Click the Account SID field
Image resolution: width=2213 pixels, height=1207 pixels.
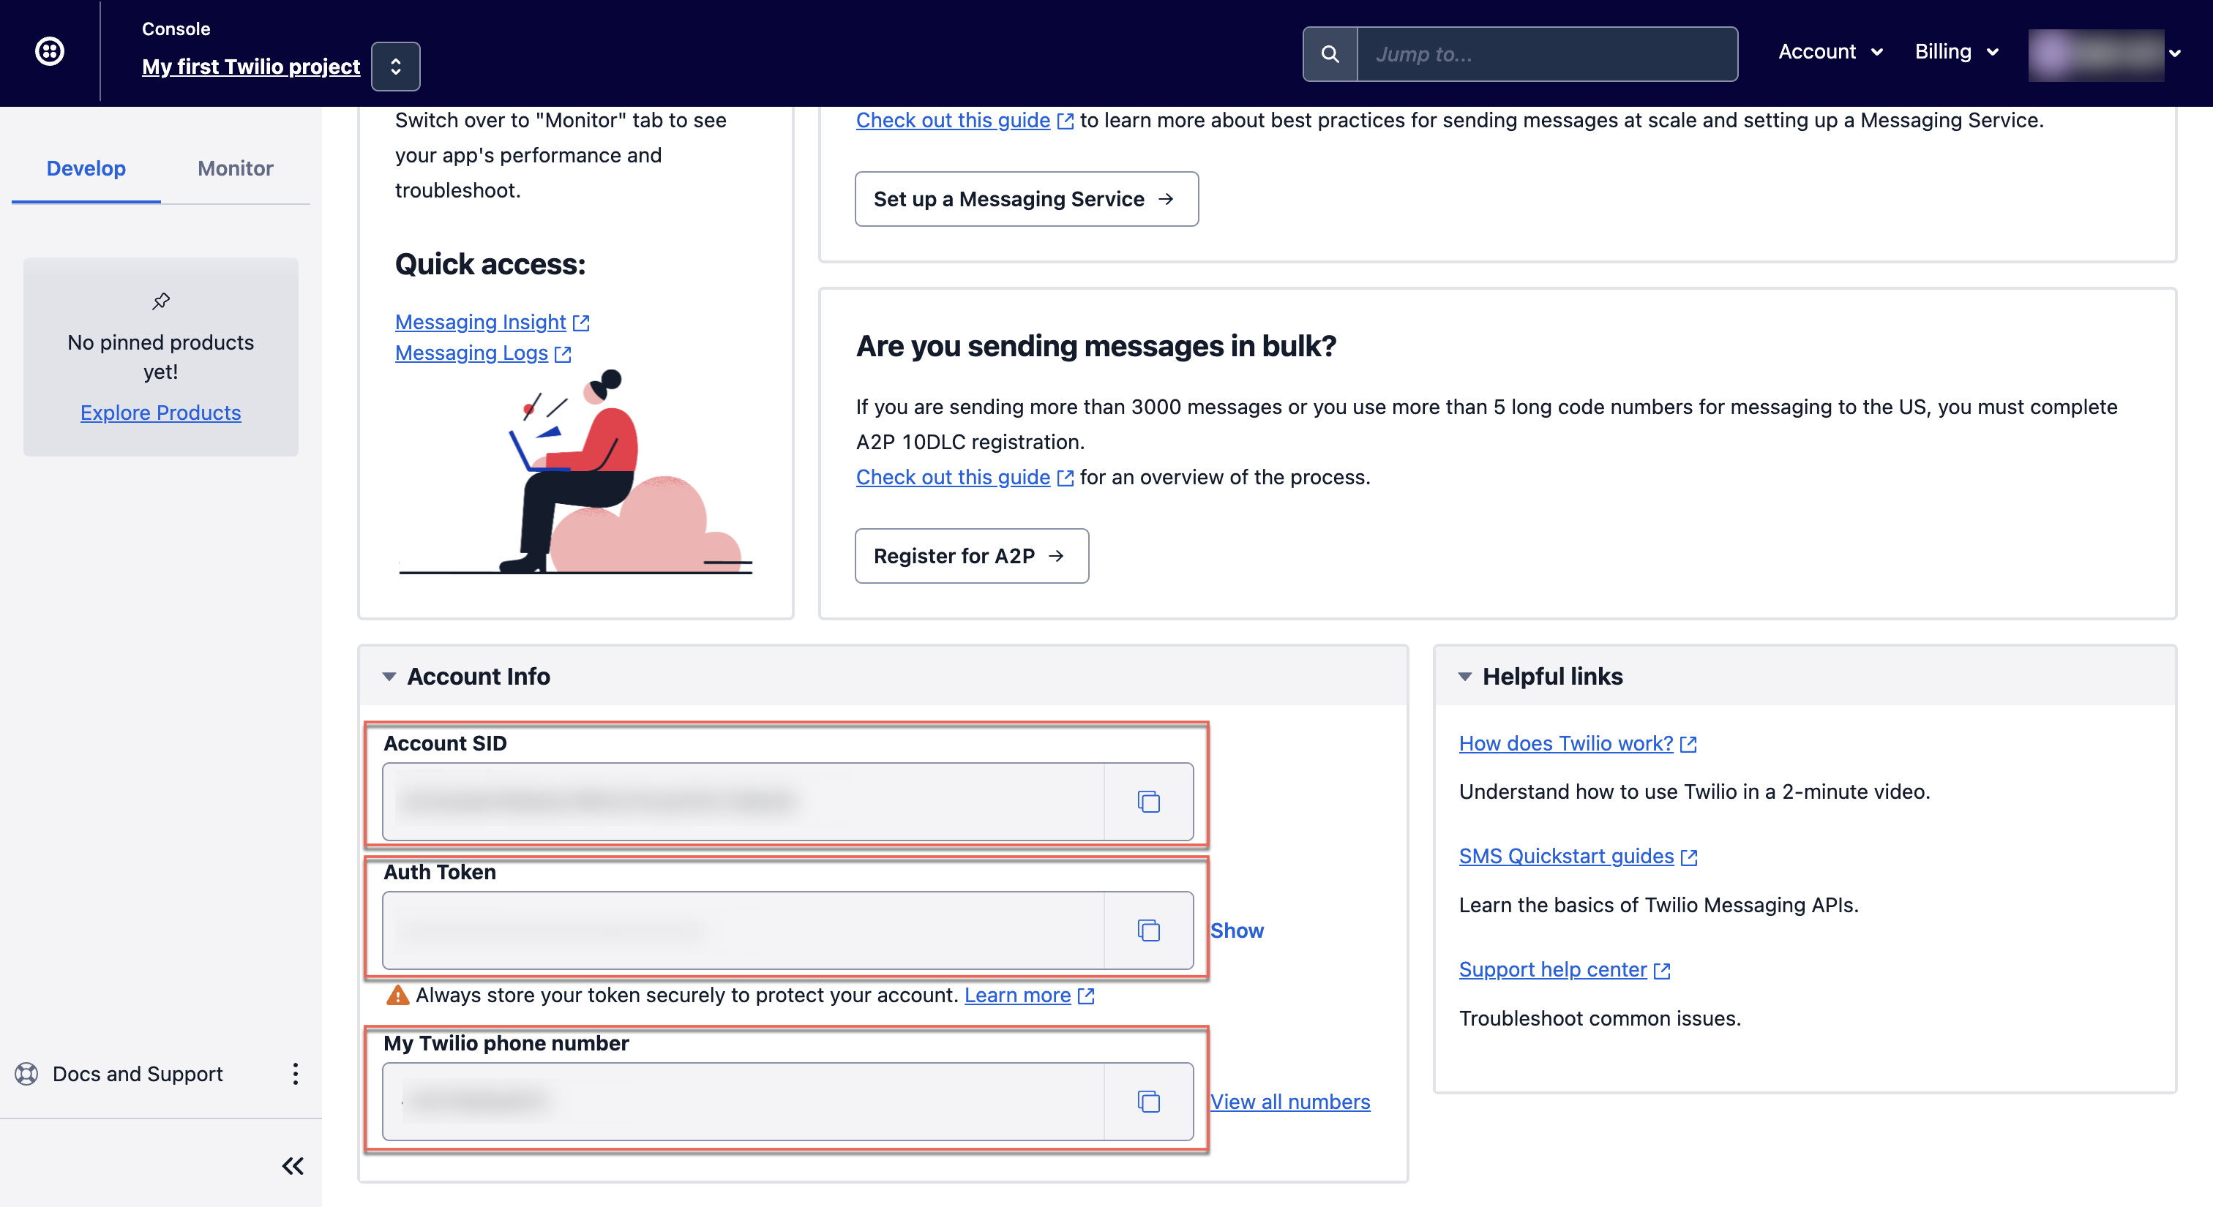click(743, 802)
